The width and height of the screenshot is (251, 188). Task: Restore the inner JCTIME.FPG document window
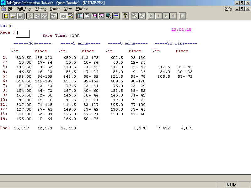click(242, 9)
